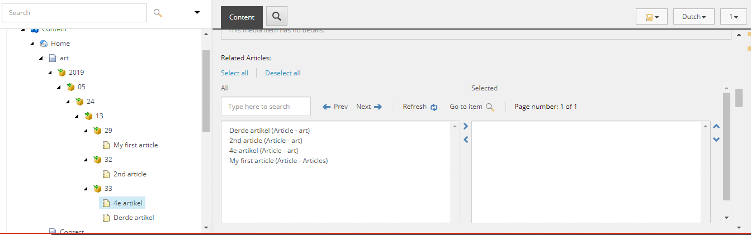Select the Content tab
The height and width of the screenshot is (235, 751).
242,17
